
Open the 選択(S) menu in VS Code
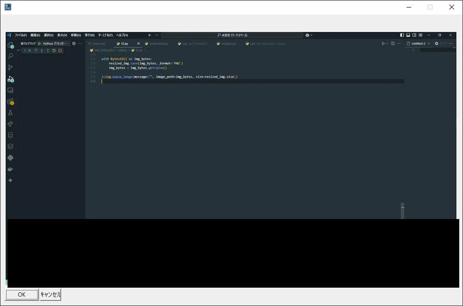(49, 35)
